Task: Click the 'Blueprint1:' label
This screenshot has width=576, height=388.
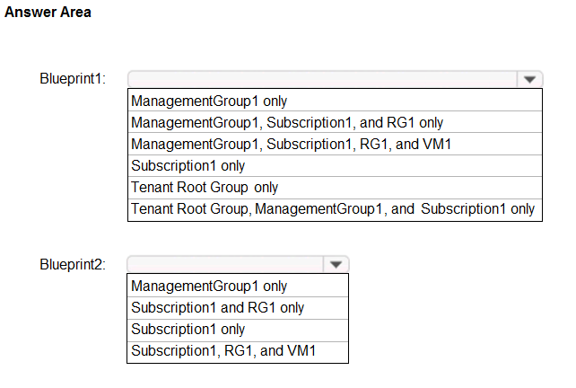Action: pos(73,79)
